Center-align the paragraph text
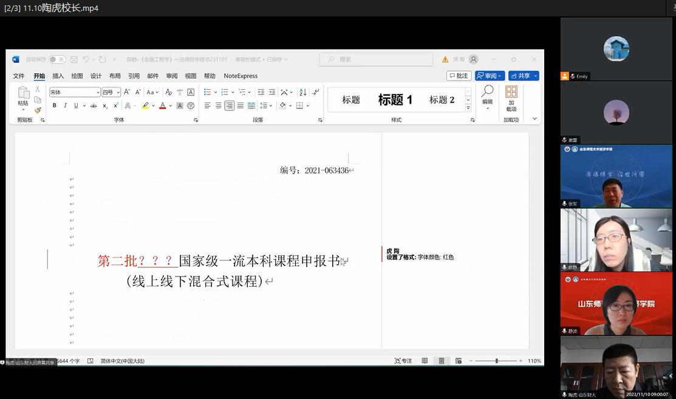 (218, 106)
